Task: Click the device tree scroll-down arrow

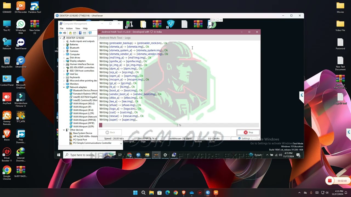Action: coord(121,143)
